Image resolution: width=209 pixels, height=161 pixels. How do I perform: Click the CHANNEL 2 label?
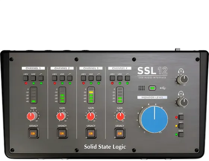(x=62, y=68)
